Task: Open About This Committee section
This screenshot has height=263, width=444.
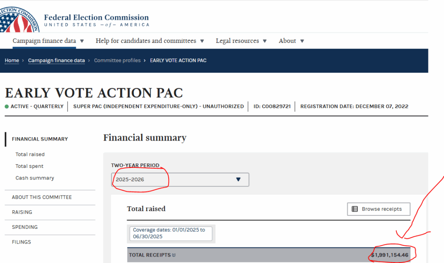Action: 42,197
